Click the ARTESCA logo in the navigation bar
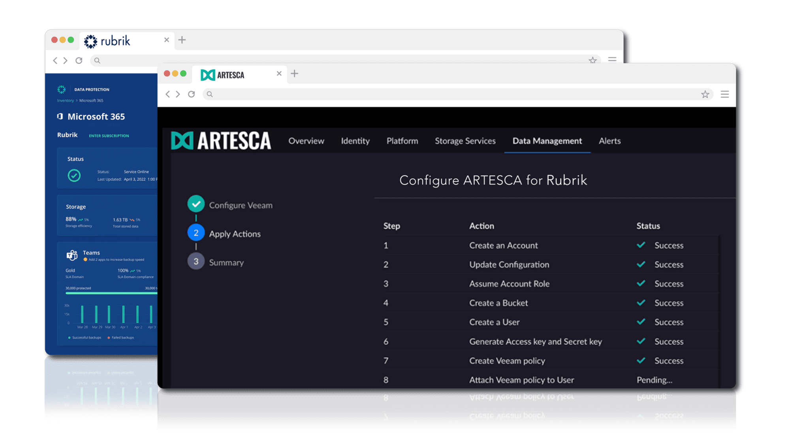This screenshot has width=790, height=441. click(x=221, y=141)
